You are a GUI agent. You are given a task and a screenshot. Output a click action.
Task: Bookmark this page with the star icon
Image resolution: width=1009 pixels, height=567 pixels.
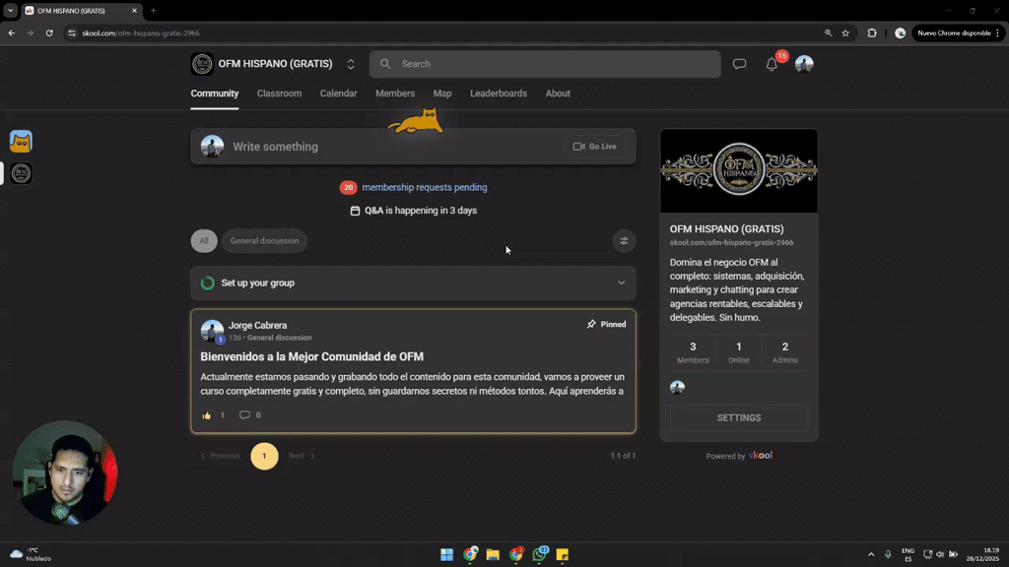(845, 32)
